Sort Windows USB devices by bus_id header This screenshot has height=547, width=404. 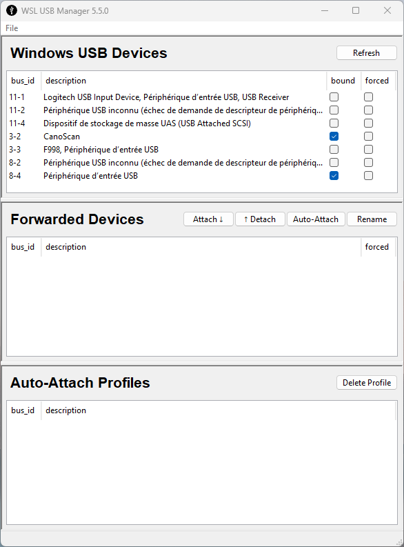click(x=23, y=81)
